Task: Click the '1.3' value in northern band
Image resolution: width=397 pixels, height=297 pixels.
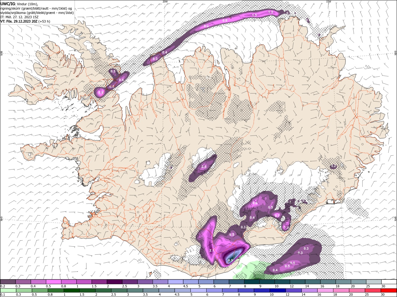Action: coord(270,12)
